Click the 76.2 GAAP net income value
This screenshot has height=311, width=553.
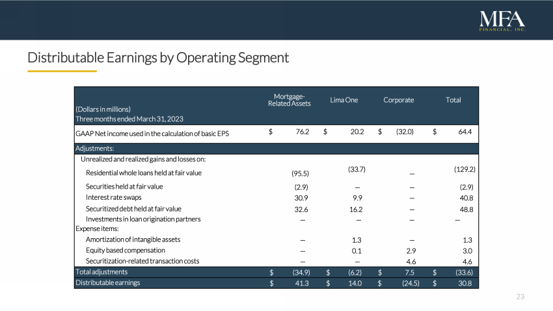[302, 132]
